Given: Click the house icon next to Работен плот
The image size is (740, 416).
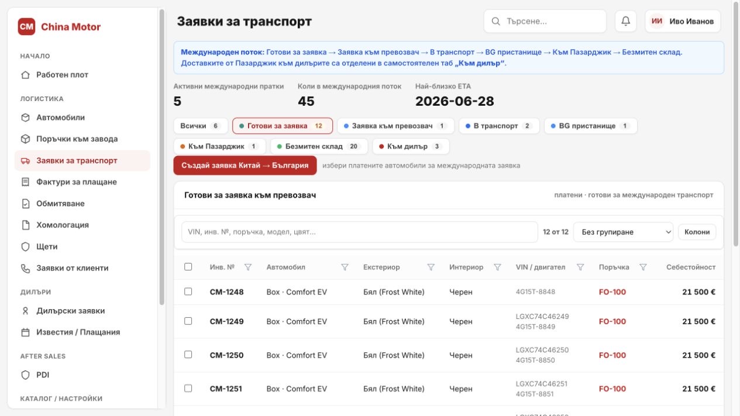Looking at the screenshot, I should (x=25, y=75).
